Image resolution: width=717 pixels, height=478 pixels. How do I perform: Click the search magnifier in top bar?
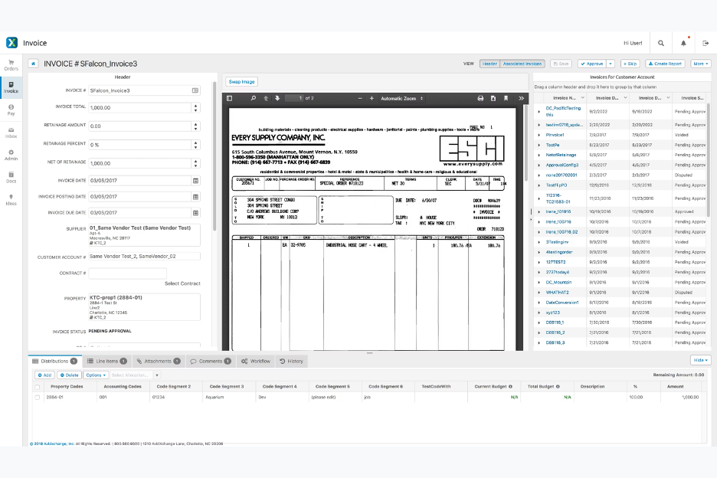click(661, 43)
